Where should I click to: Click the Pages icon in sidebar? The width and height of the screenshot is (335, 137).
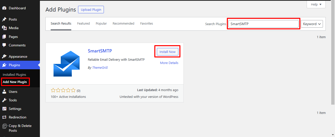coord(4,37)
